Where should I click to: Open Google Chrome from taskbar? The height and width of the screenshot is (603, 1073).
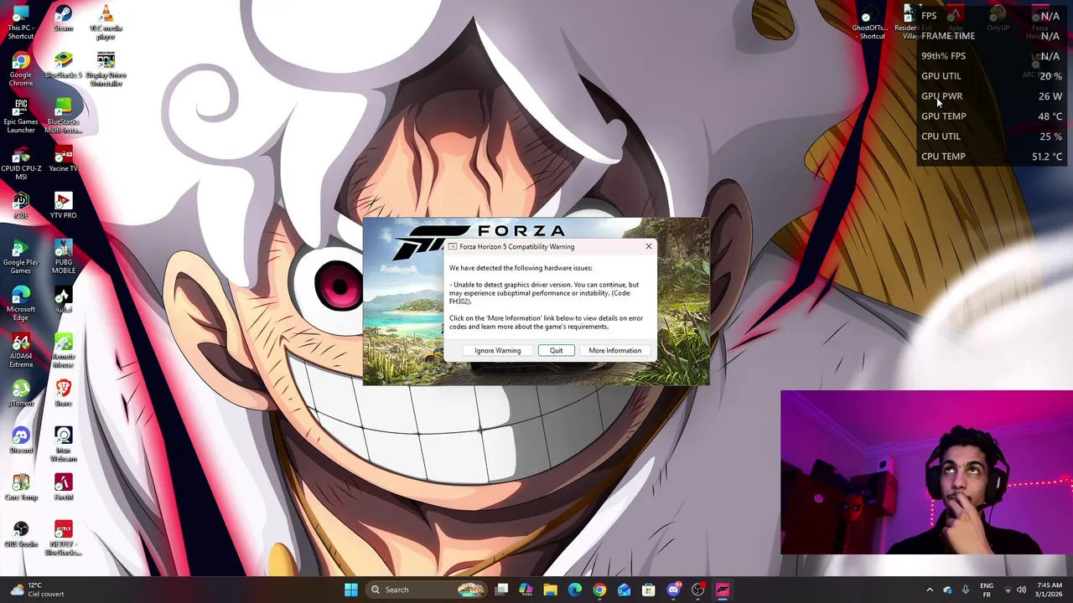point(599,590)
